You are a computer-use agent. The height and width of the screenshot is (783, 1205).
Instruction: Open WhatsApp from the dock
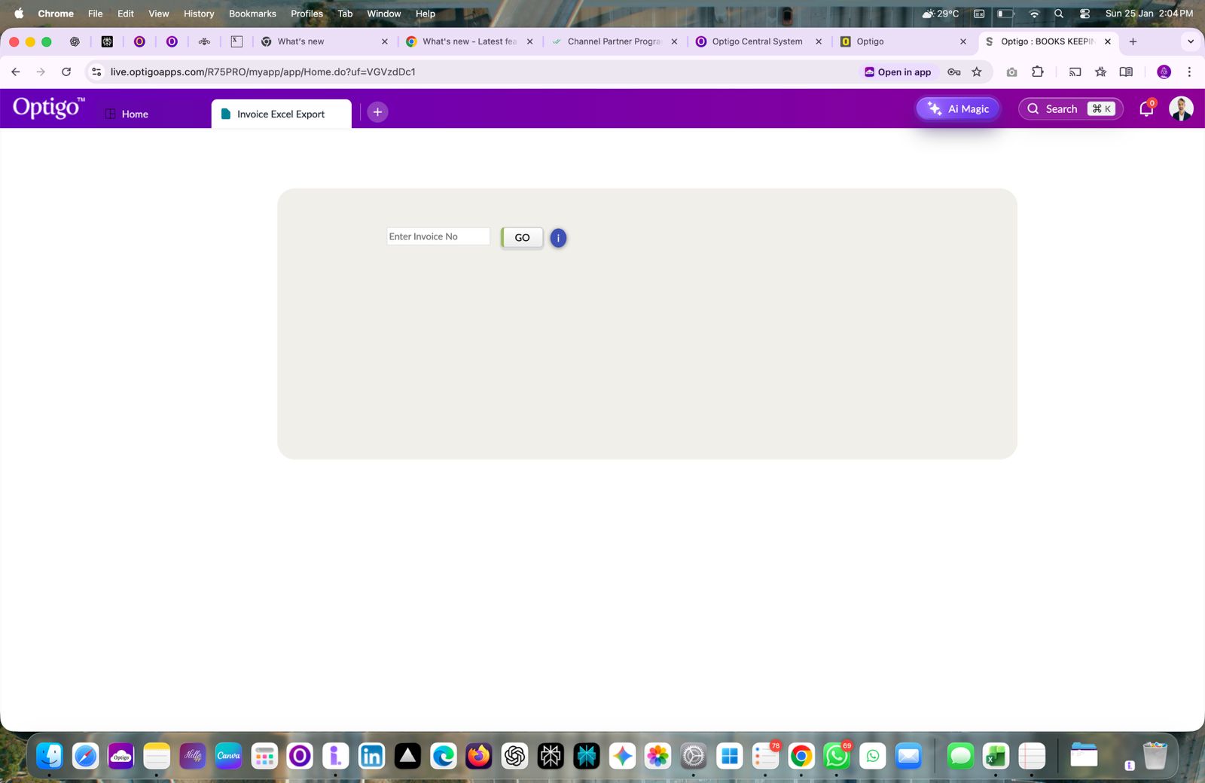tap(836, 755)
